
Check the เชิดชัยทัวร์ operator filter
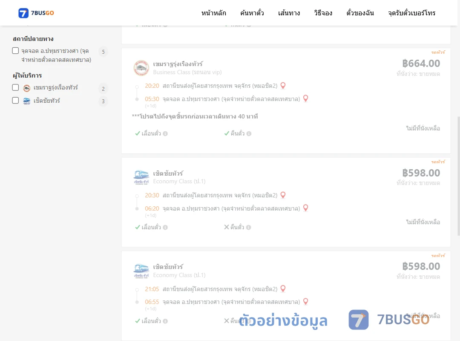(16, 101)
